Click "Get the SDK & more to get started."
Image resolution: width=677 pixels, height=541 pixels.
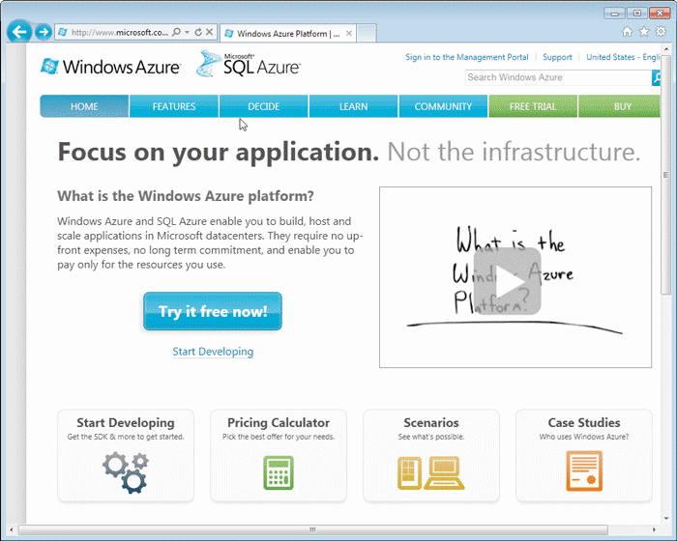click(126, 437)
